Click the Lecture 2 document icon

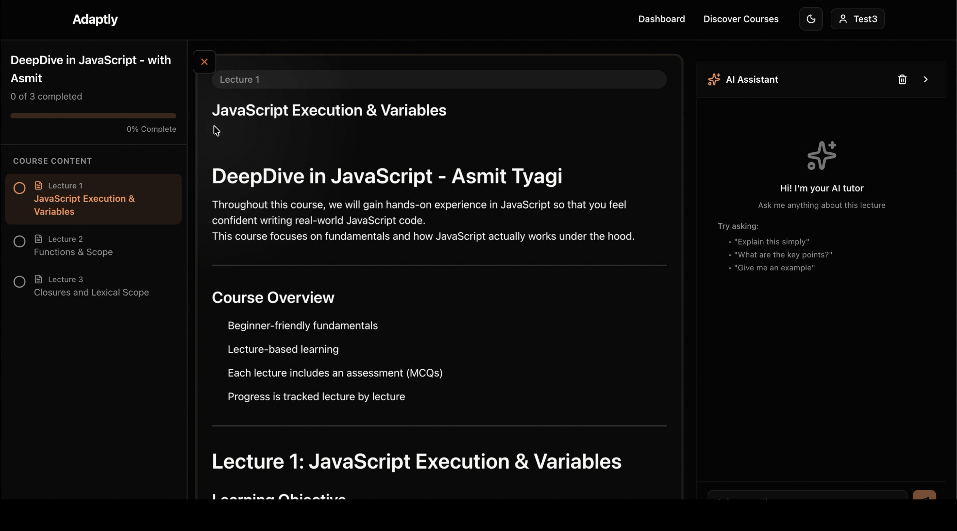[x=38, y=239]
